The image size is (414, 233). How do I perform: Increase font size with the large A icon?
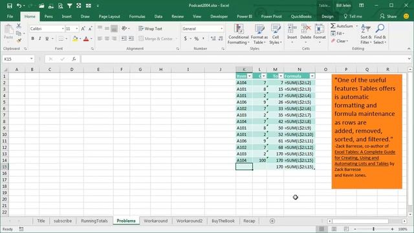pyautogui.click(x=83, y=28)
